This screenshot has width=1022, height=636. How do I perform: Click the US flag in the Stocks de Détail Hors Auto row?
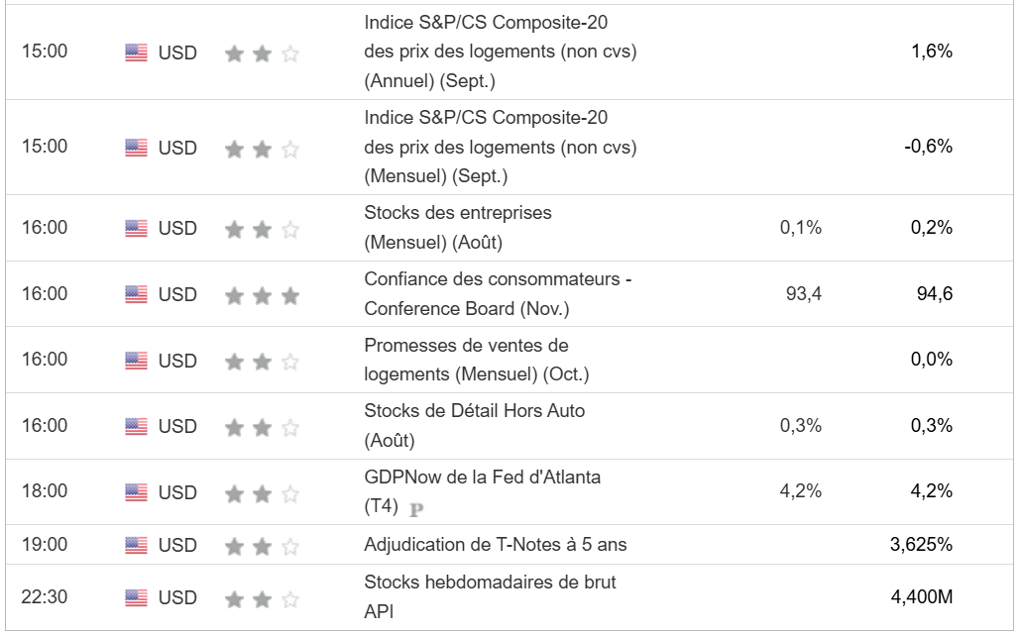click(x=137, y=426)
